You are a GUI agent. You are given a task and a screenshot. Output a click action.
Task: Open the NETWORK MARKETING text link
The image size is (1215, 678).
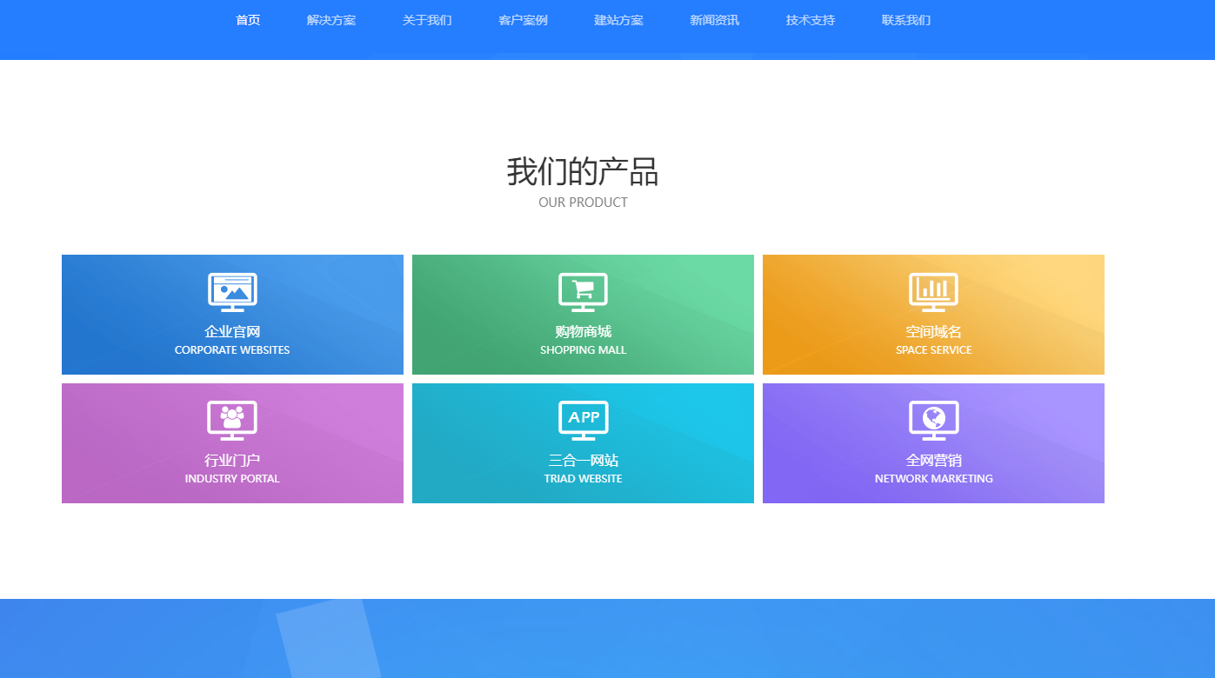[933, 479]
